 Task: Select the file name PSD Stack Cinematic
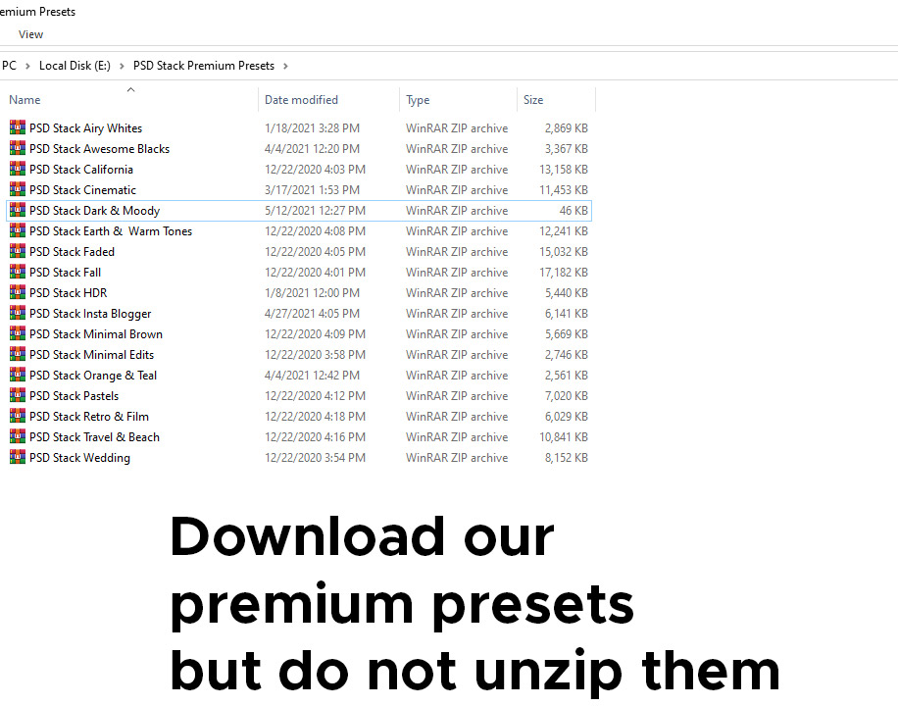coord(83,190)
